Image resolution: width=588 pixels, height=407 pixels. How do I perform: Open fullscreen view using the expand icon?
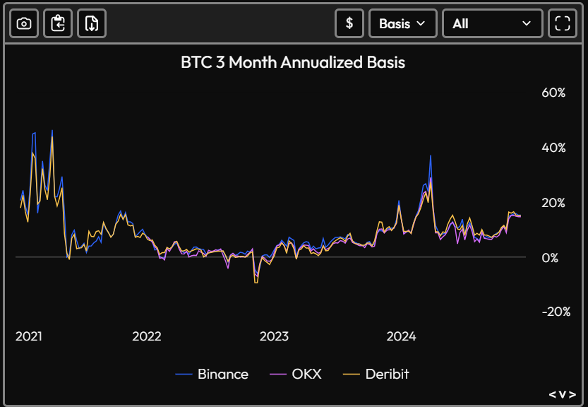pyautogui.click(x=563, y=23)
